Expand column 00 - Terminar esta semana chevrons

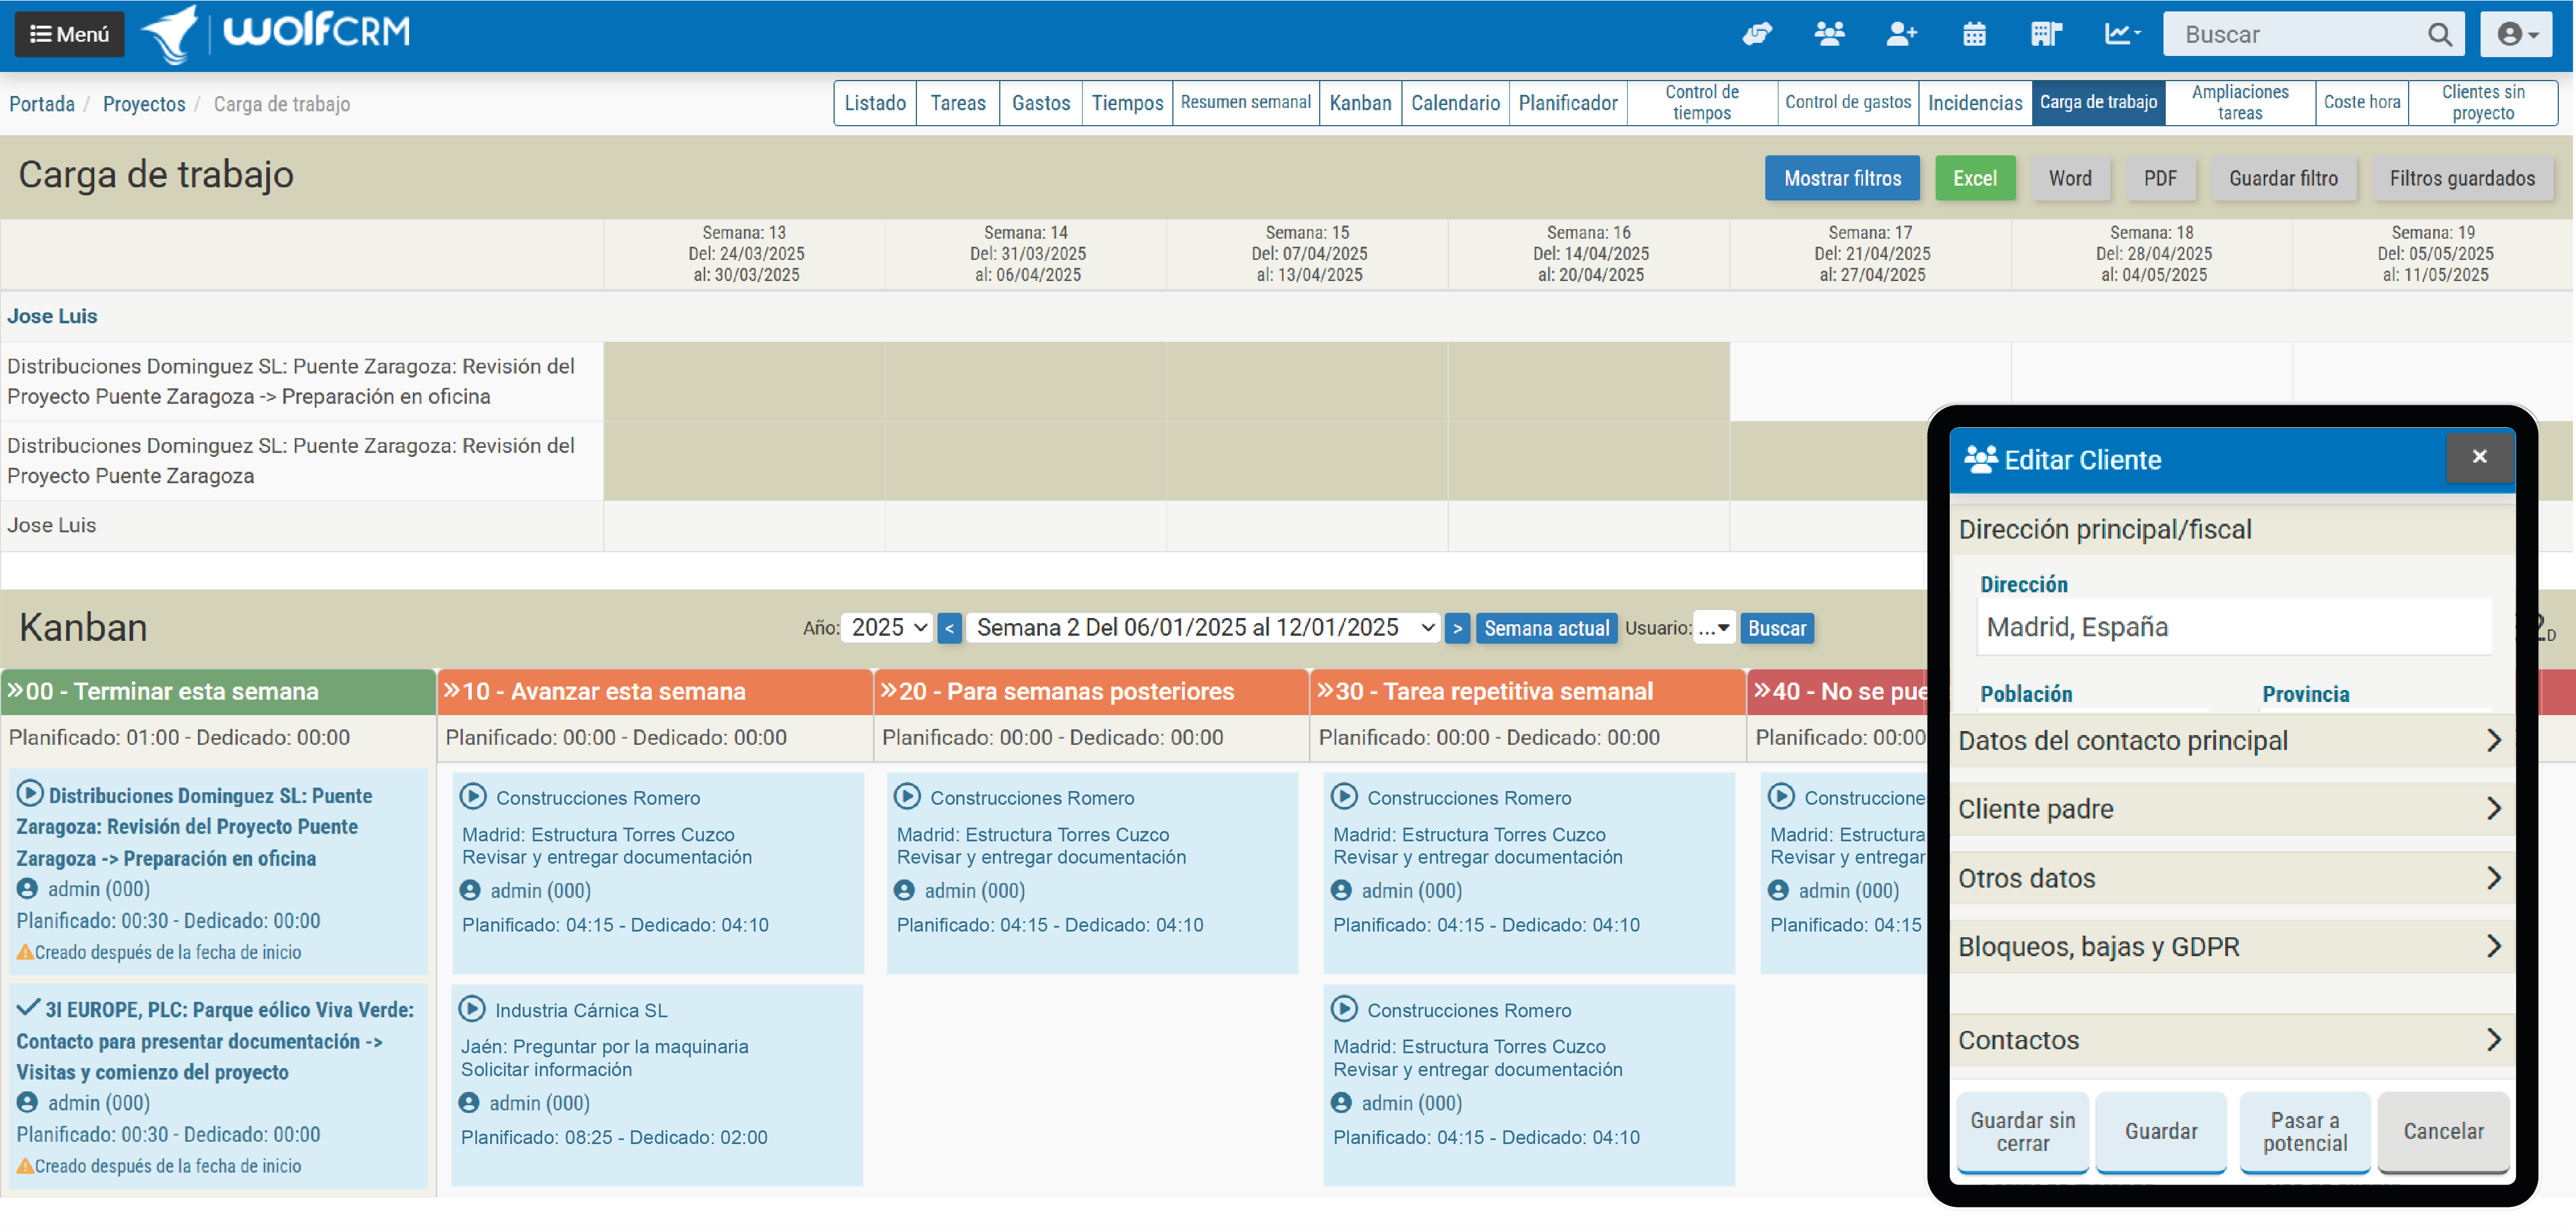click(15, 691)
